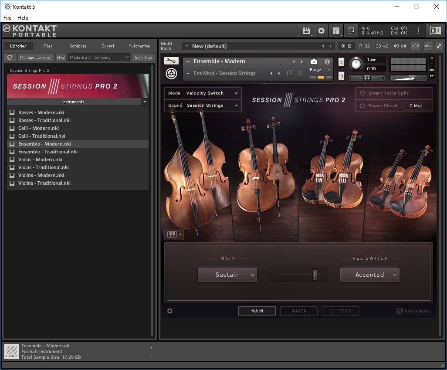Image resolution: width=447 pixels, height=370 pixels.
Task: Show the keyboard view icon
Action: [173, 234]
